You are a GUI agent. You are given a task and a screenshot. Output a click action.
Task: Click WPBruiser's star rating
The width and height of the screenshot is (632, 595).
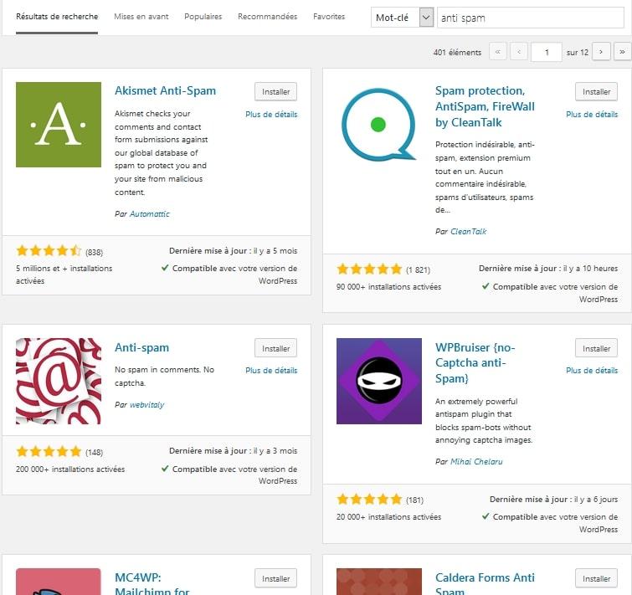tap(370, 500)
